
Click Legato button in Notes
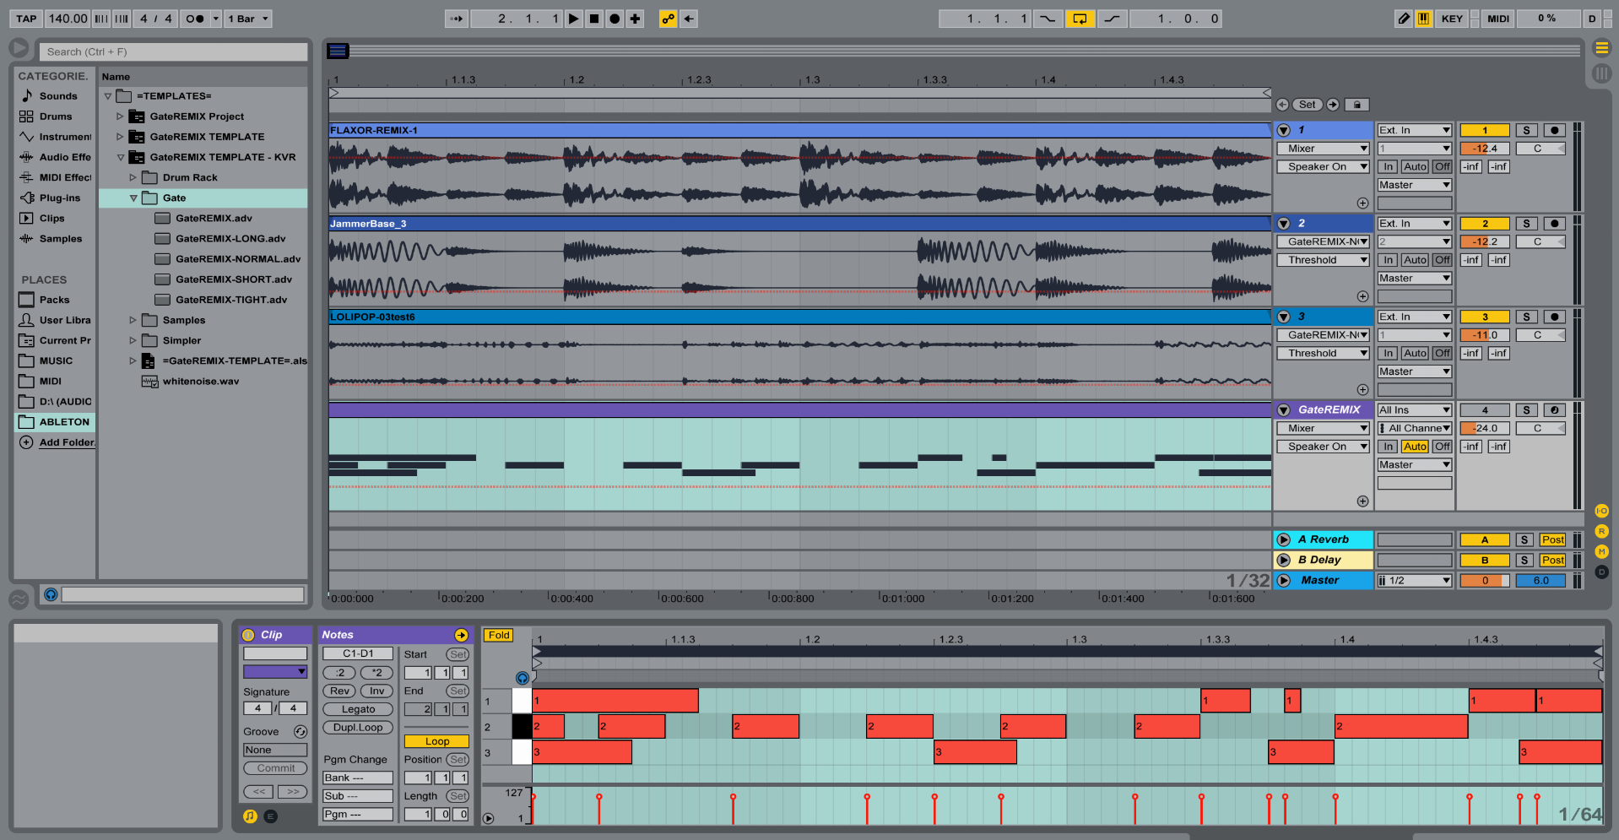point(358,710)
